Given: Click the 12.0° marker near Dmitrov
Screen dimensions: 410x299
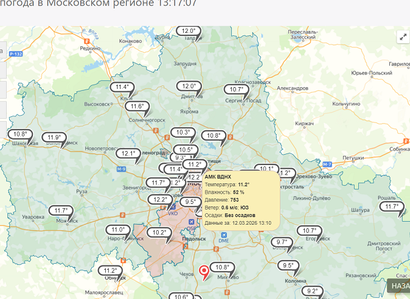Looking at the screenshot, I should (x=189, y=86).
